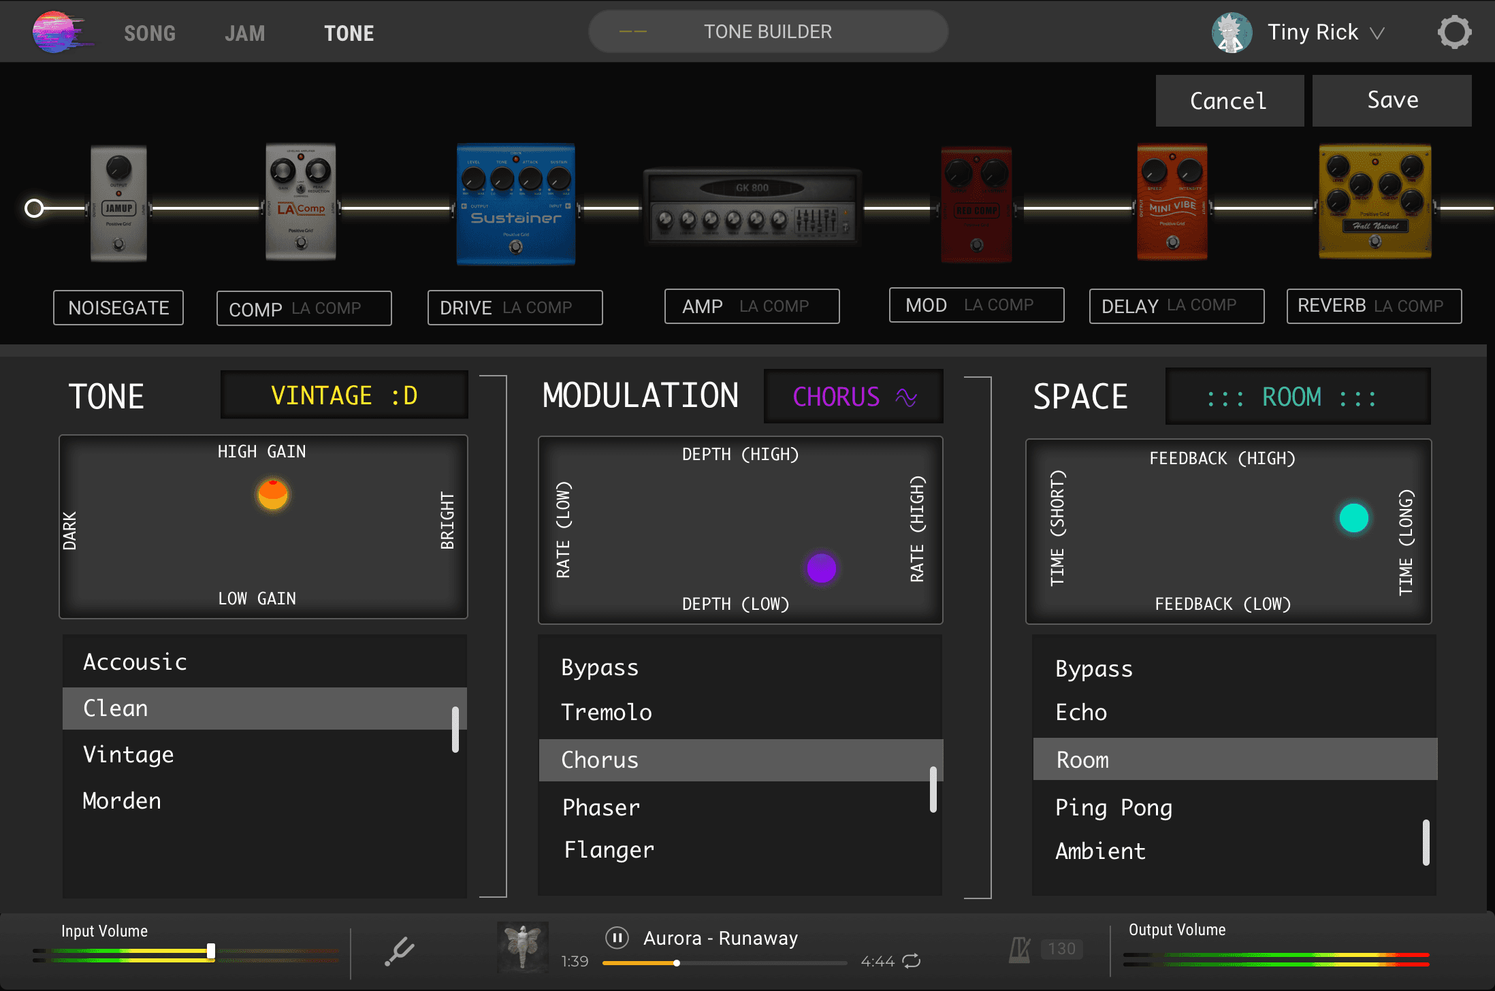Switch to the JAM tab
Screen dimensions: 1495x991
coord(245,33)
